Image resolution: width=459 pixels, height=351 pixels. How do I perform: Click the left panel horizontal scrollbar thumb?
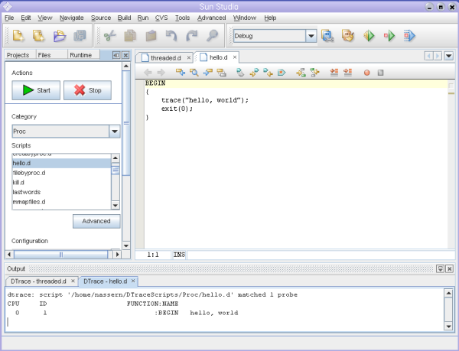(x=61, y=255)
